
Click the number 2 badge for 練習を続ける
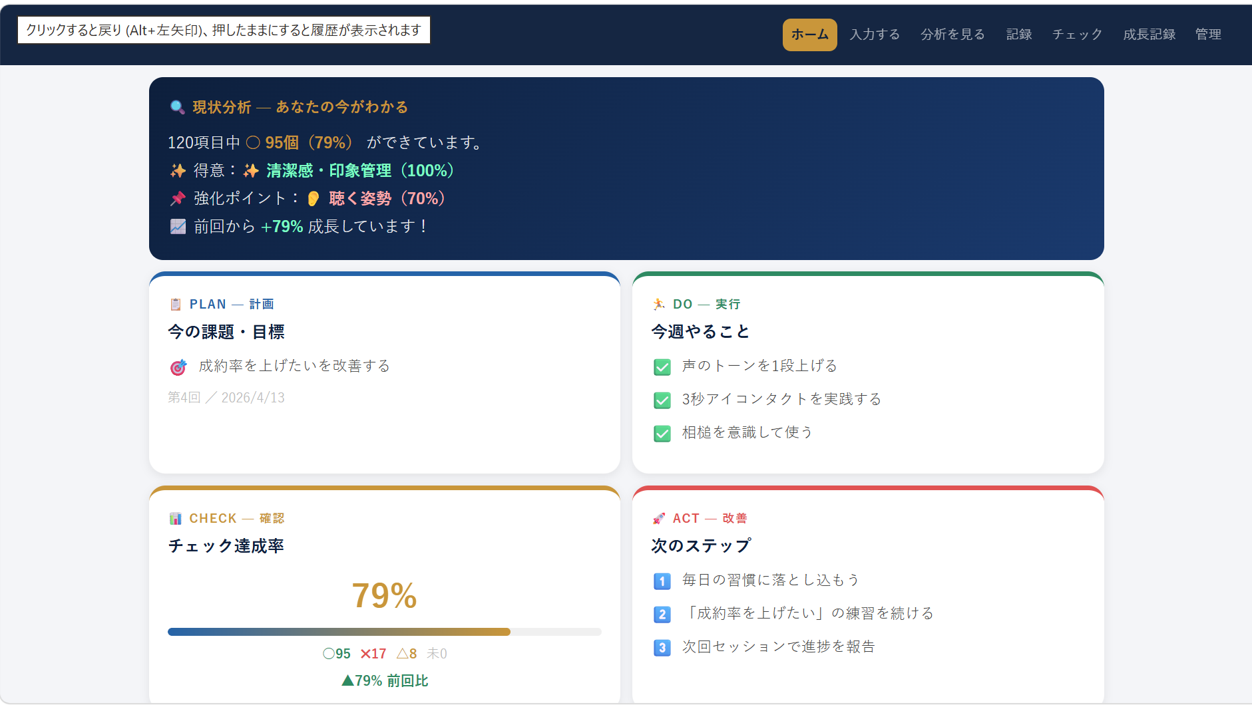coord(662,615)
